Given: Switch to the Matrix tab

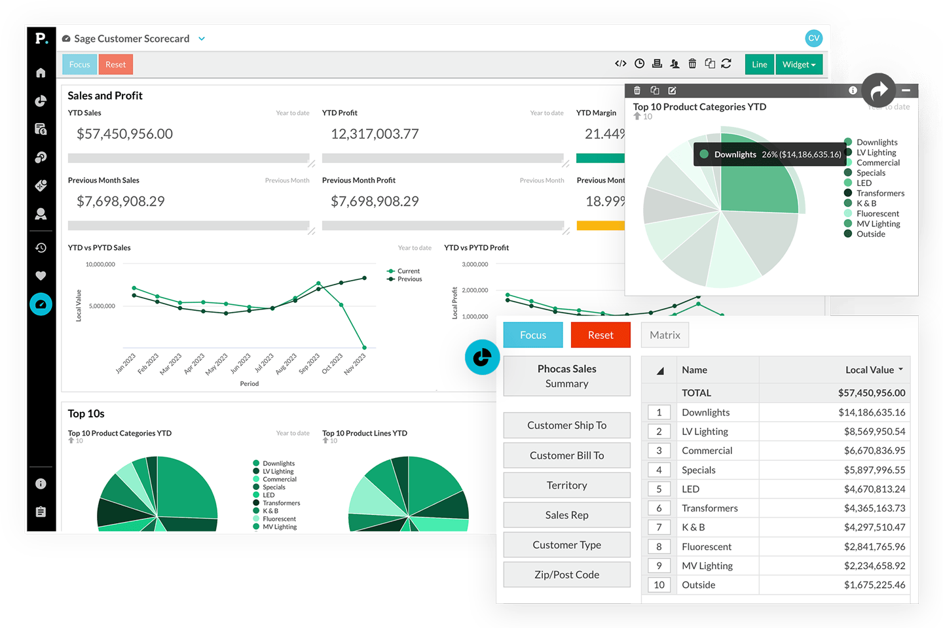Looking at the screenshot, I should pos(665,335).
